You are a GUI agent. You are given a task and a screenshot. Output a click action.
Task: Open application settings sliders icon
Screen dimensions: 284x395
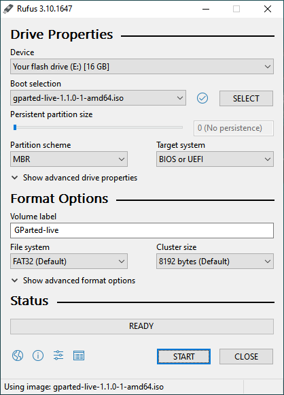tap(58, 355)
